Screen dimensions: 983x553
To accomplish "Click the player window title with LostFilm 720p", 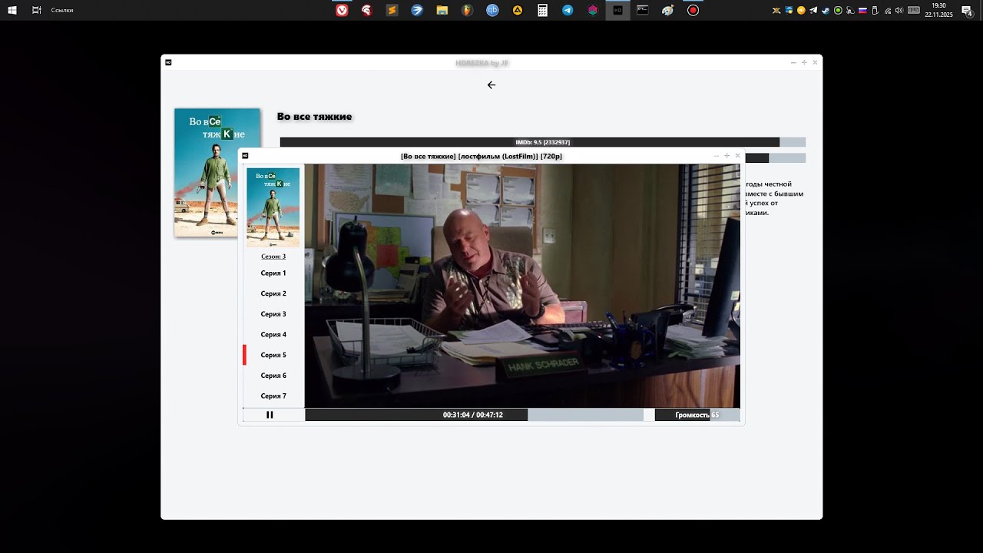I will 482,157.
